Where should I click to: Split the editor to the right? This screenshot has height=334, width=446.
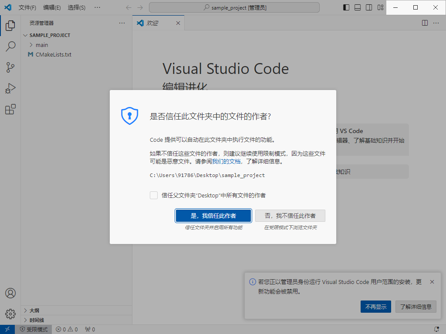pyautogui.click(x=425, y=23)
